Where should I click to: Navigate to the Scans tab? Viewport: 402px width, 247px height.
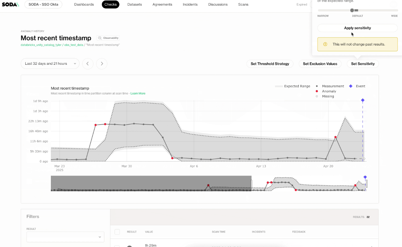click(x=243, y=5)
